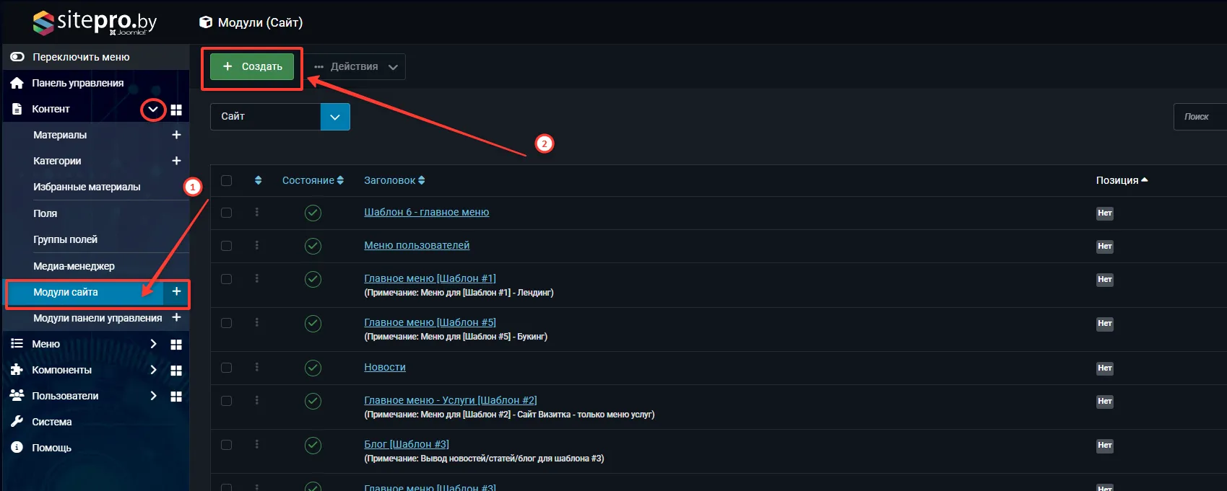
Task: Open the Действия actions dropdown
Action: pyautogui.click(x=356, y=67)
